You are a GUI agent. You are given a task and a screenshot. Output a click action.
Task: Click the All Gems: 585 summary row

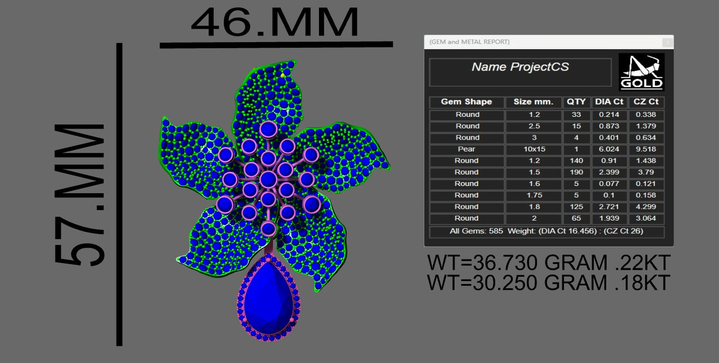(x=547, y=231)
